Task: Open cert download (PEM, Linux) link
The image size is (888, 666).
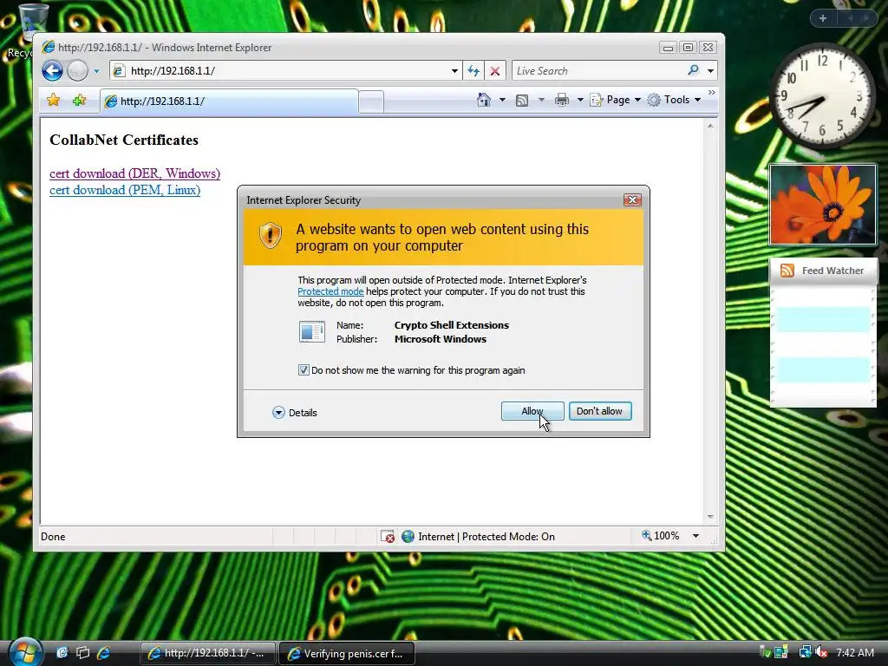Action: [x=125, y=190]
